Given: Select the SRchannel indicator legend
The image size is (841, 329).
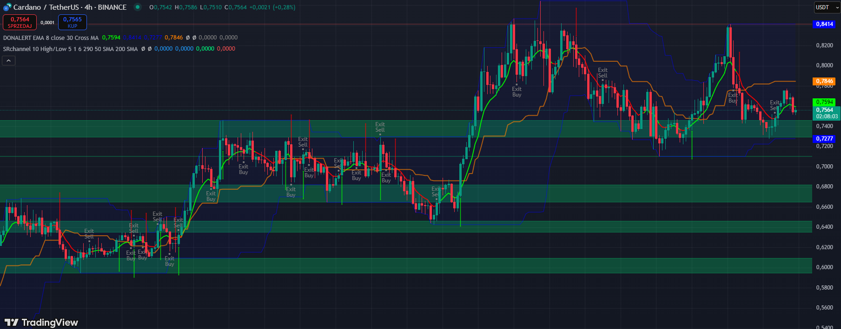Looking at the screenshot, I should [x=70, y=49].
